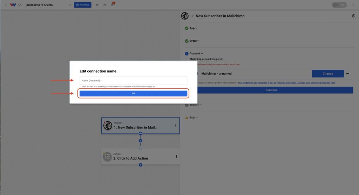Click pencil icon to rename workflow title
This screenshot has width=359, height=195.
coord(70,5)
